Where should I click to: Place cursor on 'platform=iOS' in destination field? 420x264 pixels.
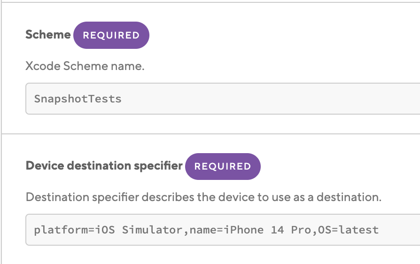[75, 230]
